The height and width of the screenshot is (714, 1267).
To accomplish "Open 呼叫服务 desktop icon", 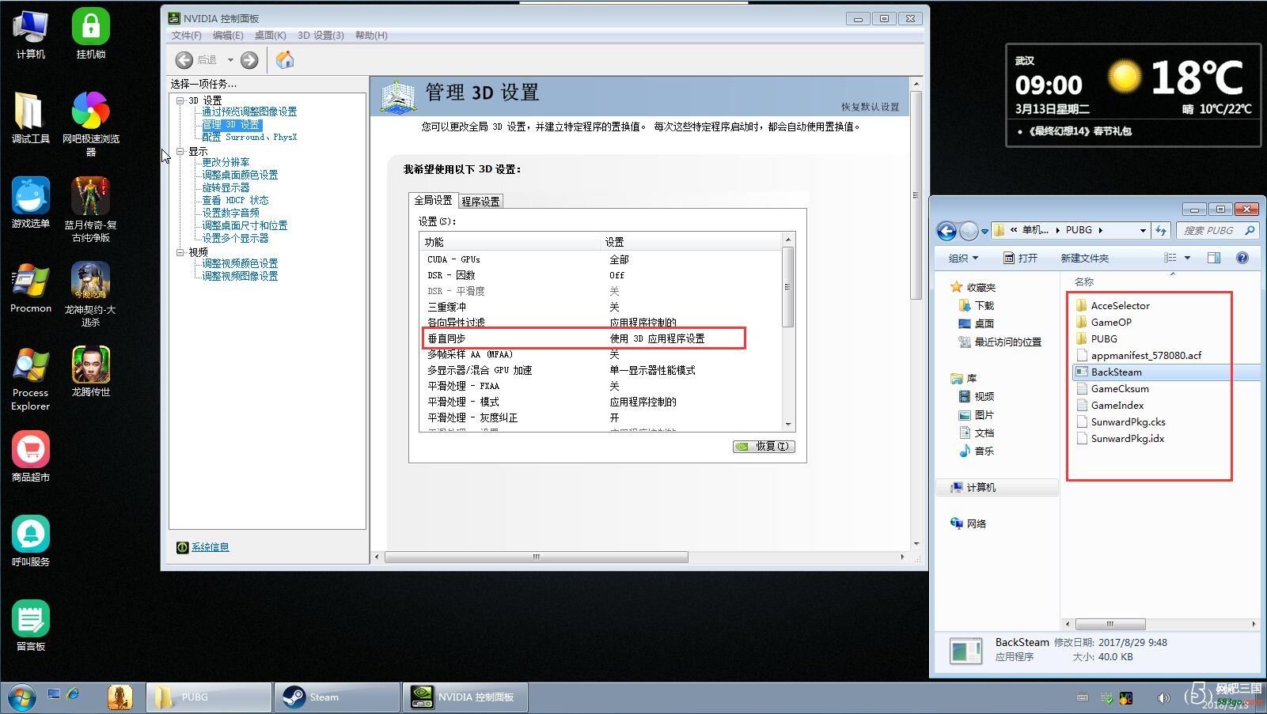I will click(30, 542).
